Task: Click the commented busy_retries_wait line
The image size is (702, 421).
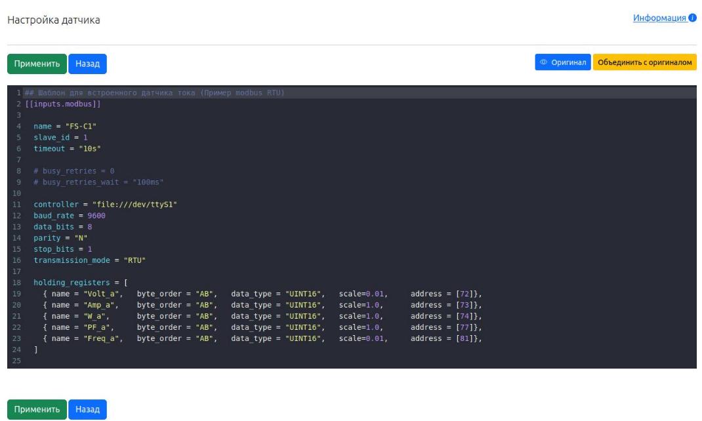Action: coord(98,182)
